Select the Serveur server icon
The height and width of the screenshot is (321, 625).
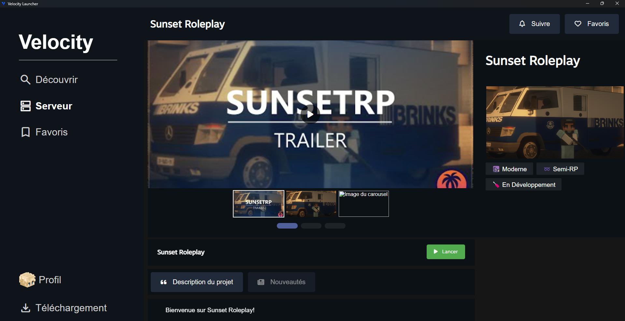(x=25, y=106)
